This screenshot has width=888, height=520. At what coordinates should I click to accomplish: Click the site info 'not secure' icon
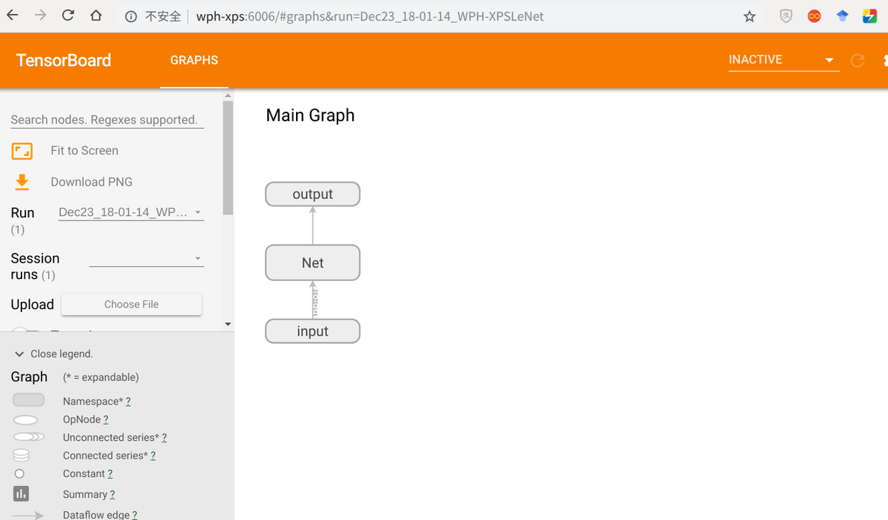coord(131,16)
